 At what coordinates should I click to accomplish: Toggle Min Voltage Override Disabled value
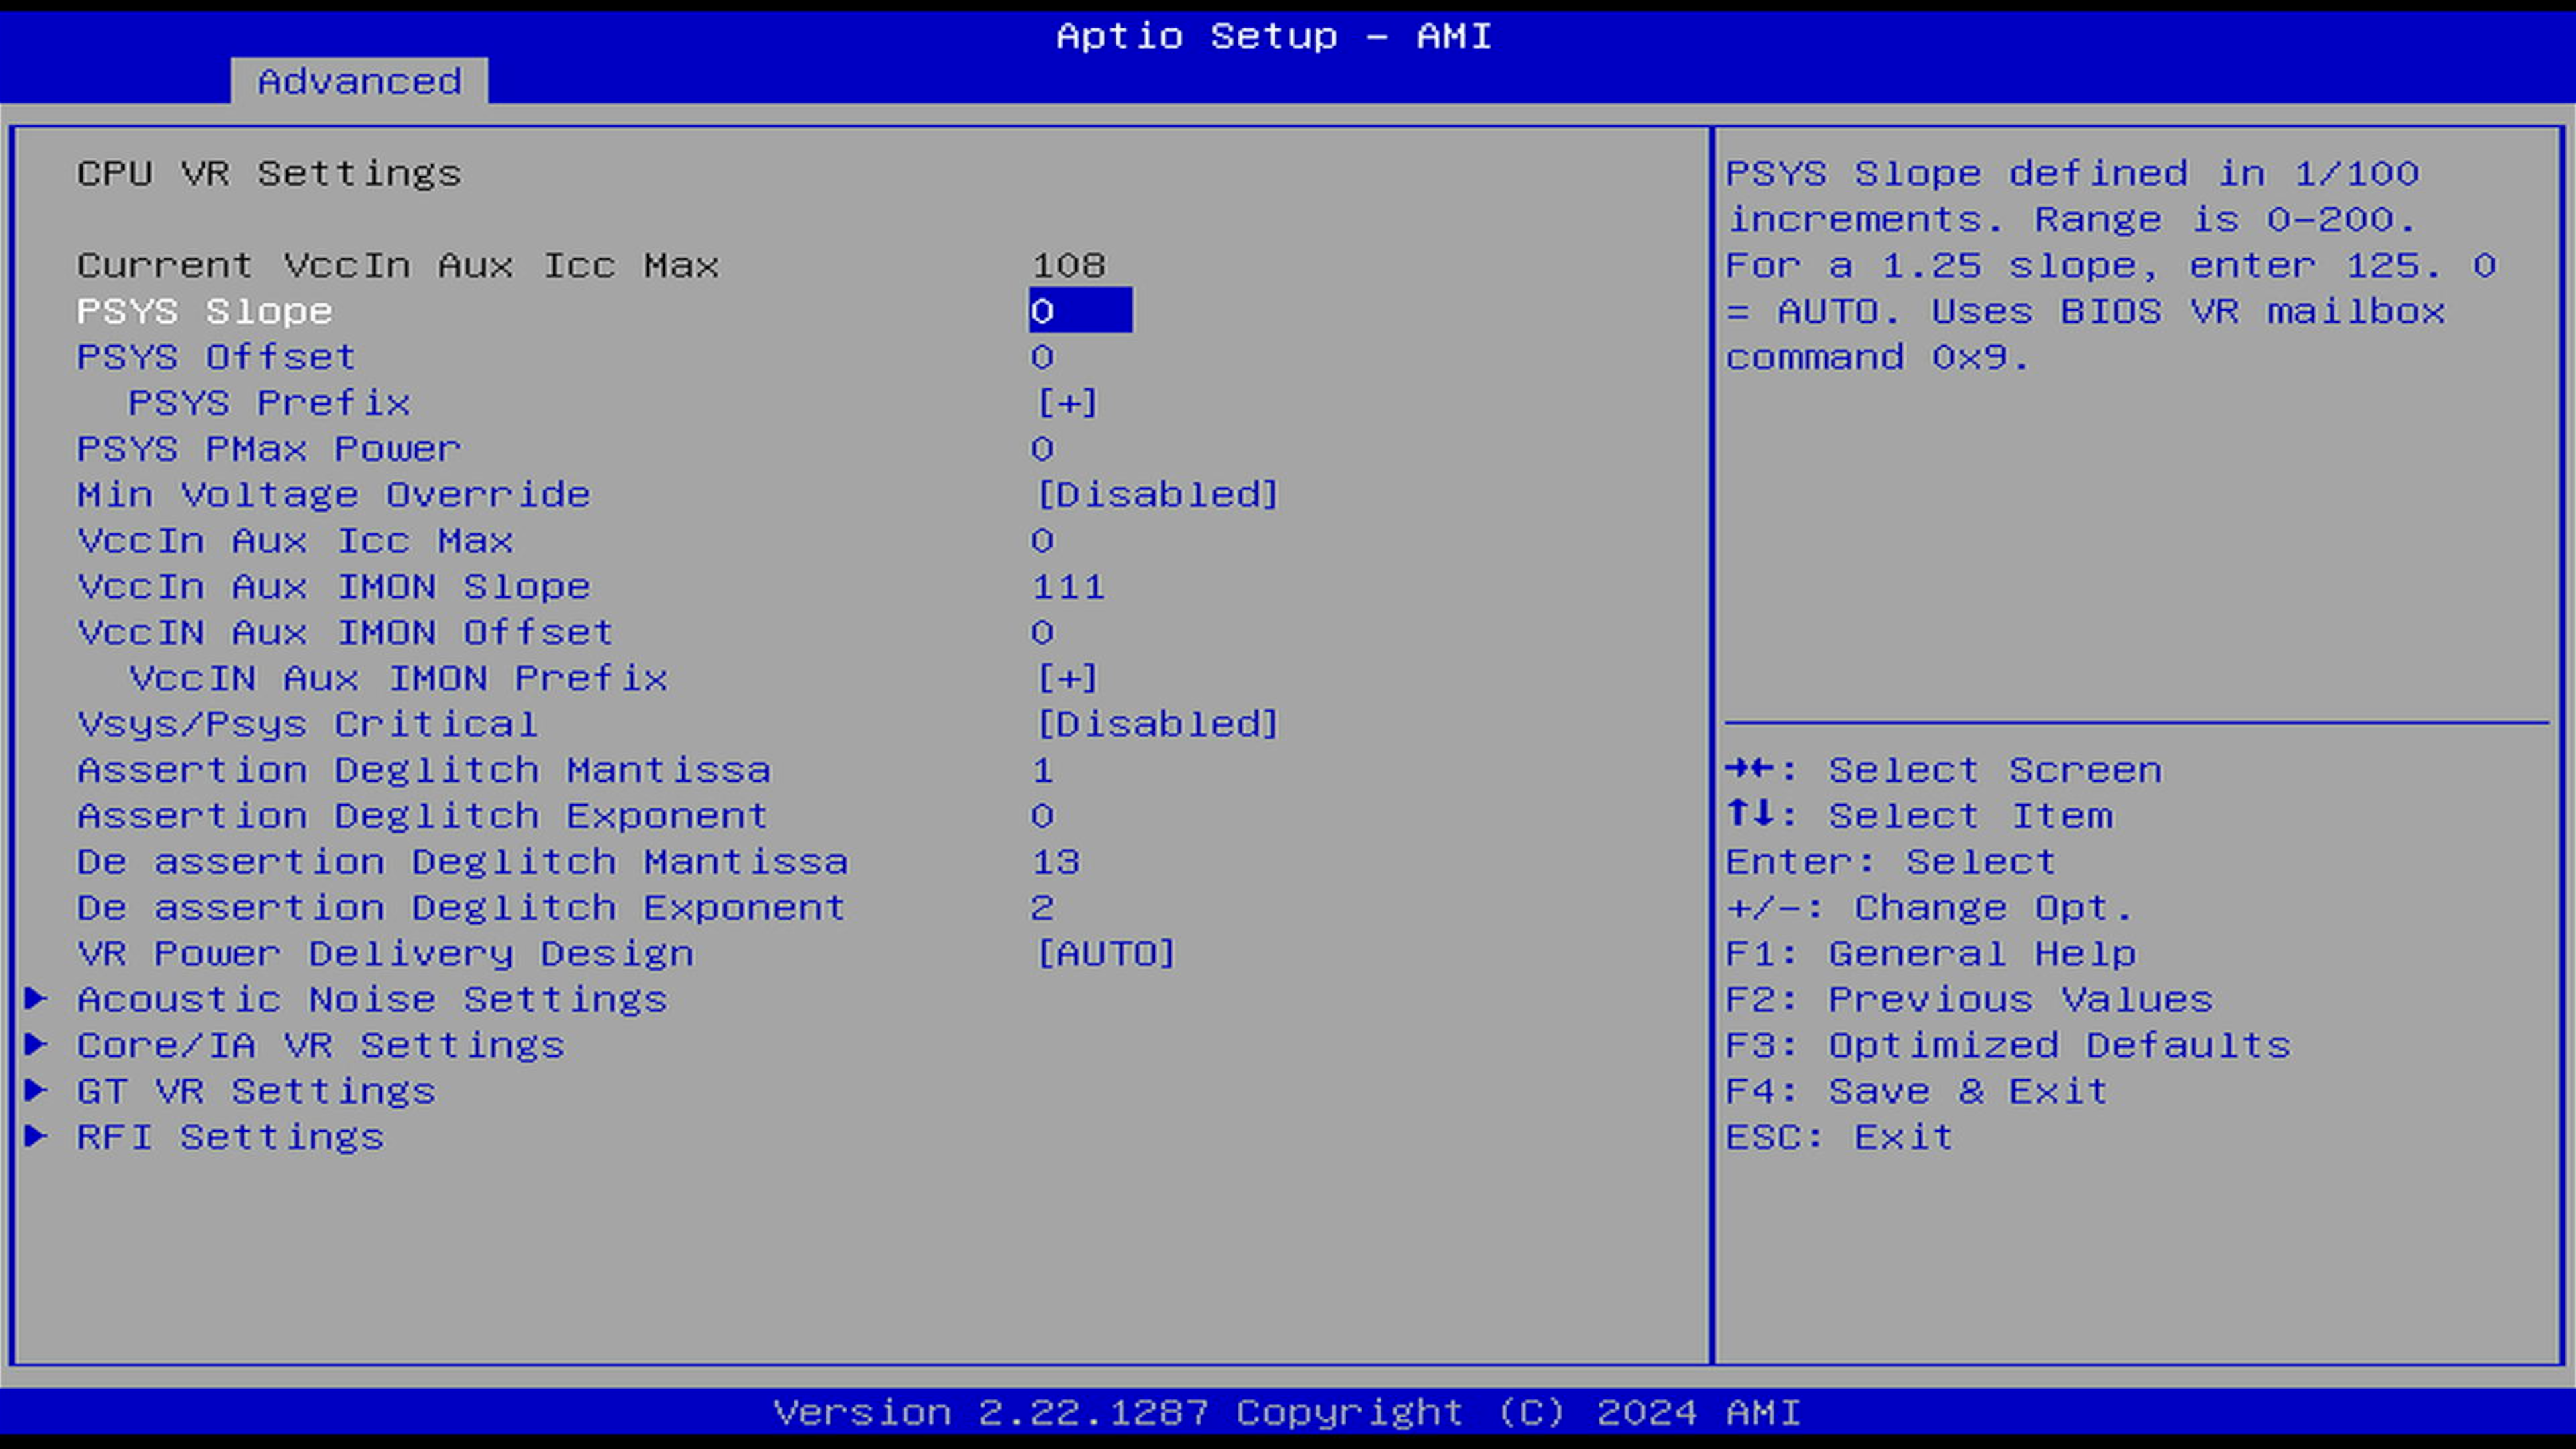click(x=1157, y=495)
